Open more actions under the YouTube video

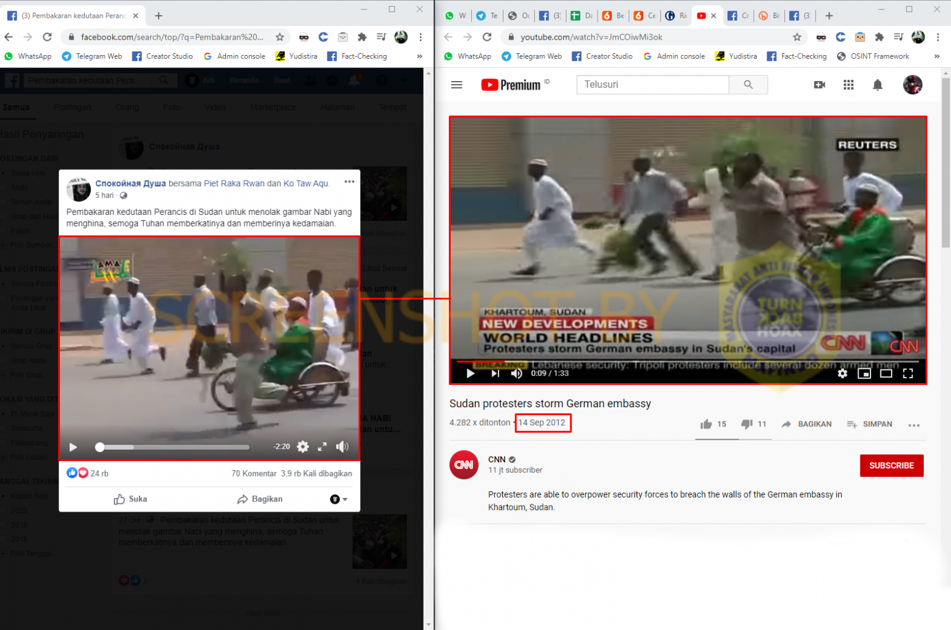click(914, 425)
